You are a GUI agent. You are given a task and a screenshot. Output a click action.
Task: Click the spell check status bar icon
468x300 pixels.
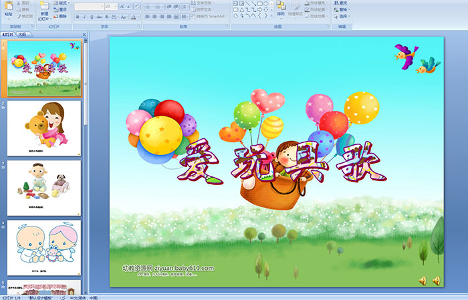[x=63, y=298]
